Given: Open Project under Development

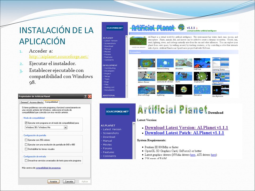Looking at the screenshot, I should 108,73.
